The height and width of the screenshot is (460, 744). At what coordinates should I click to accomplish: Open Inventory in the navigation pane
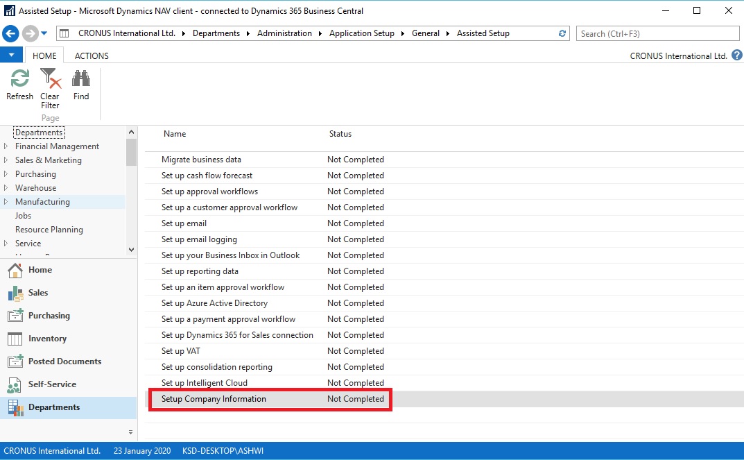[x=47, y=339]
